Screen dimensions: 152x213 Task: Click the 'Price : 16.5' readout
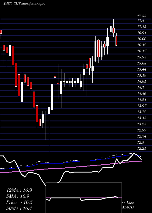tap(19, 202)
